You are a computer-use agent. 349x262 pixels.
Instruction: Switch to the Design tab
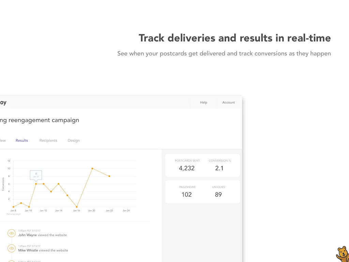tap(74, 140)
